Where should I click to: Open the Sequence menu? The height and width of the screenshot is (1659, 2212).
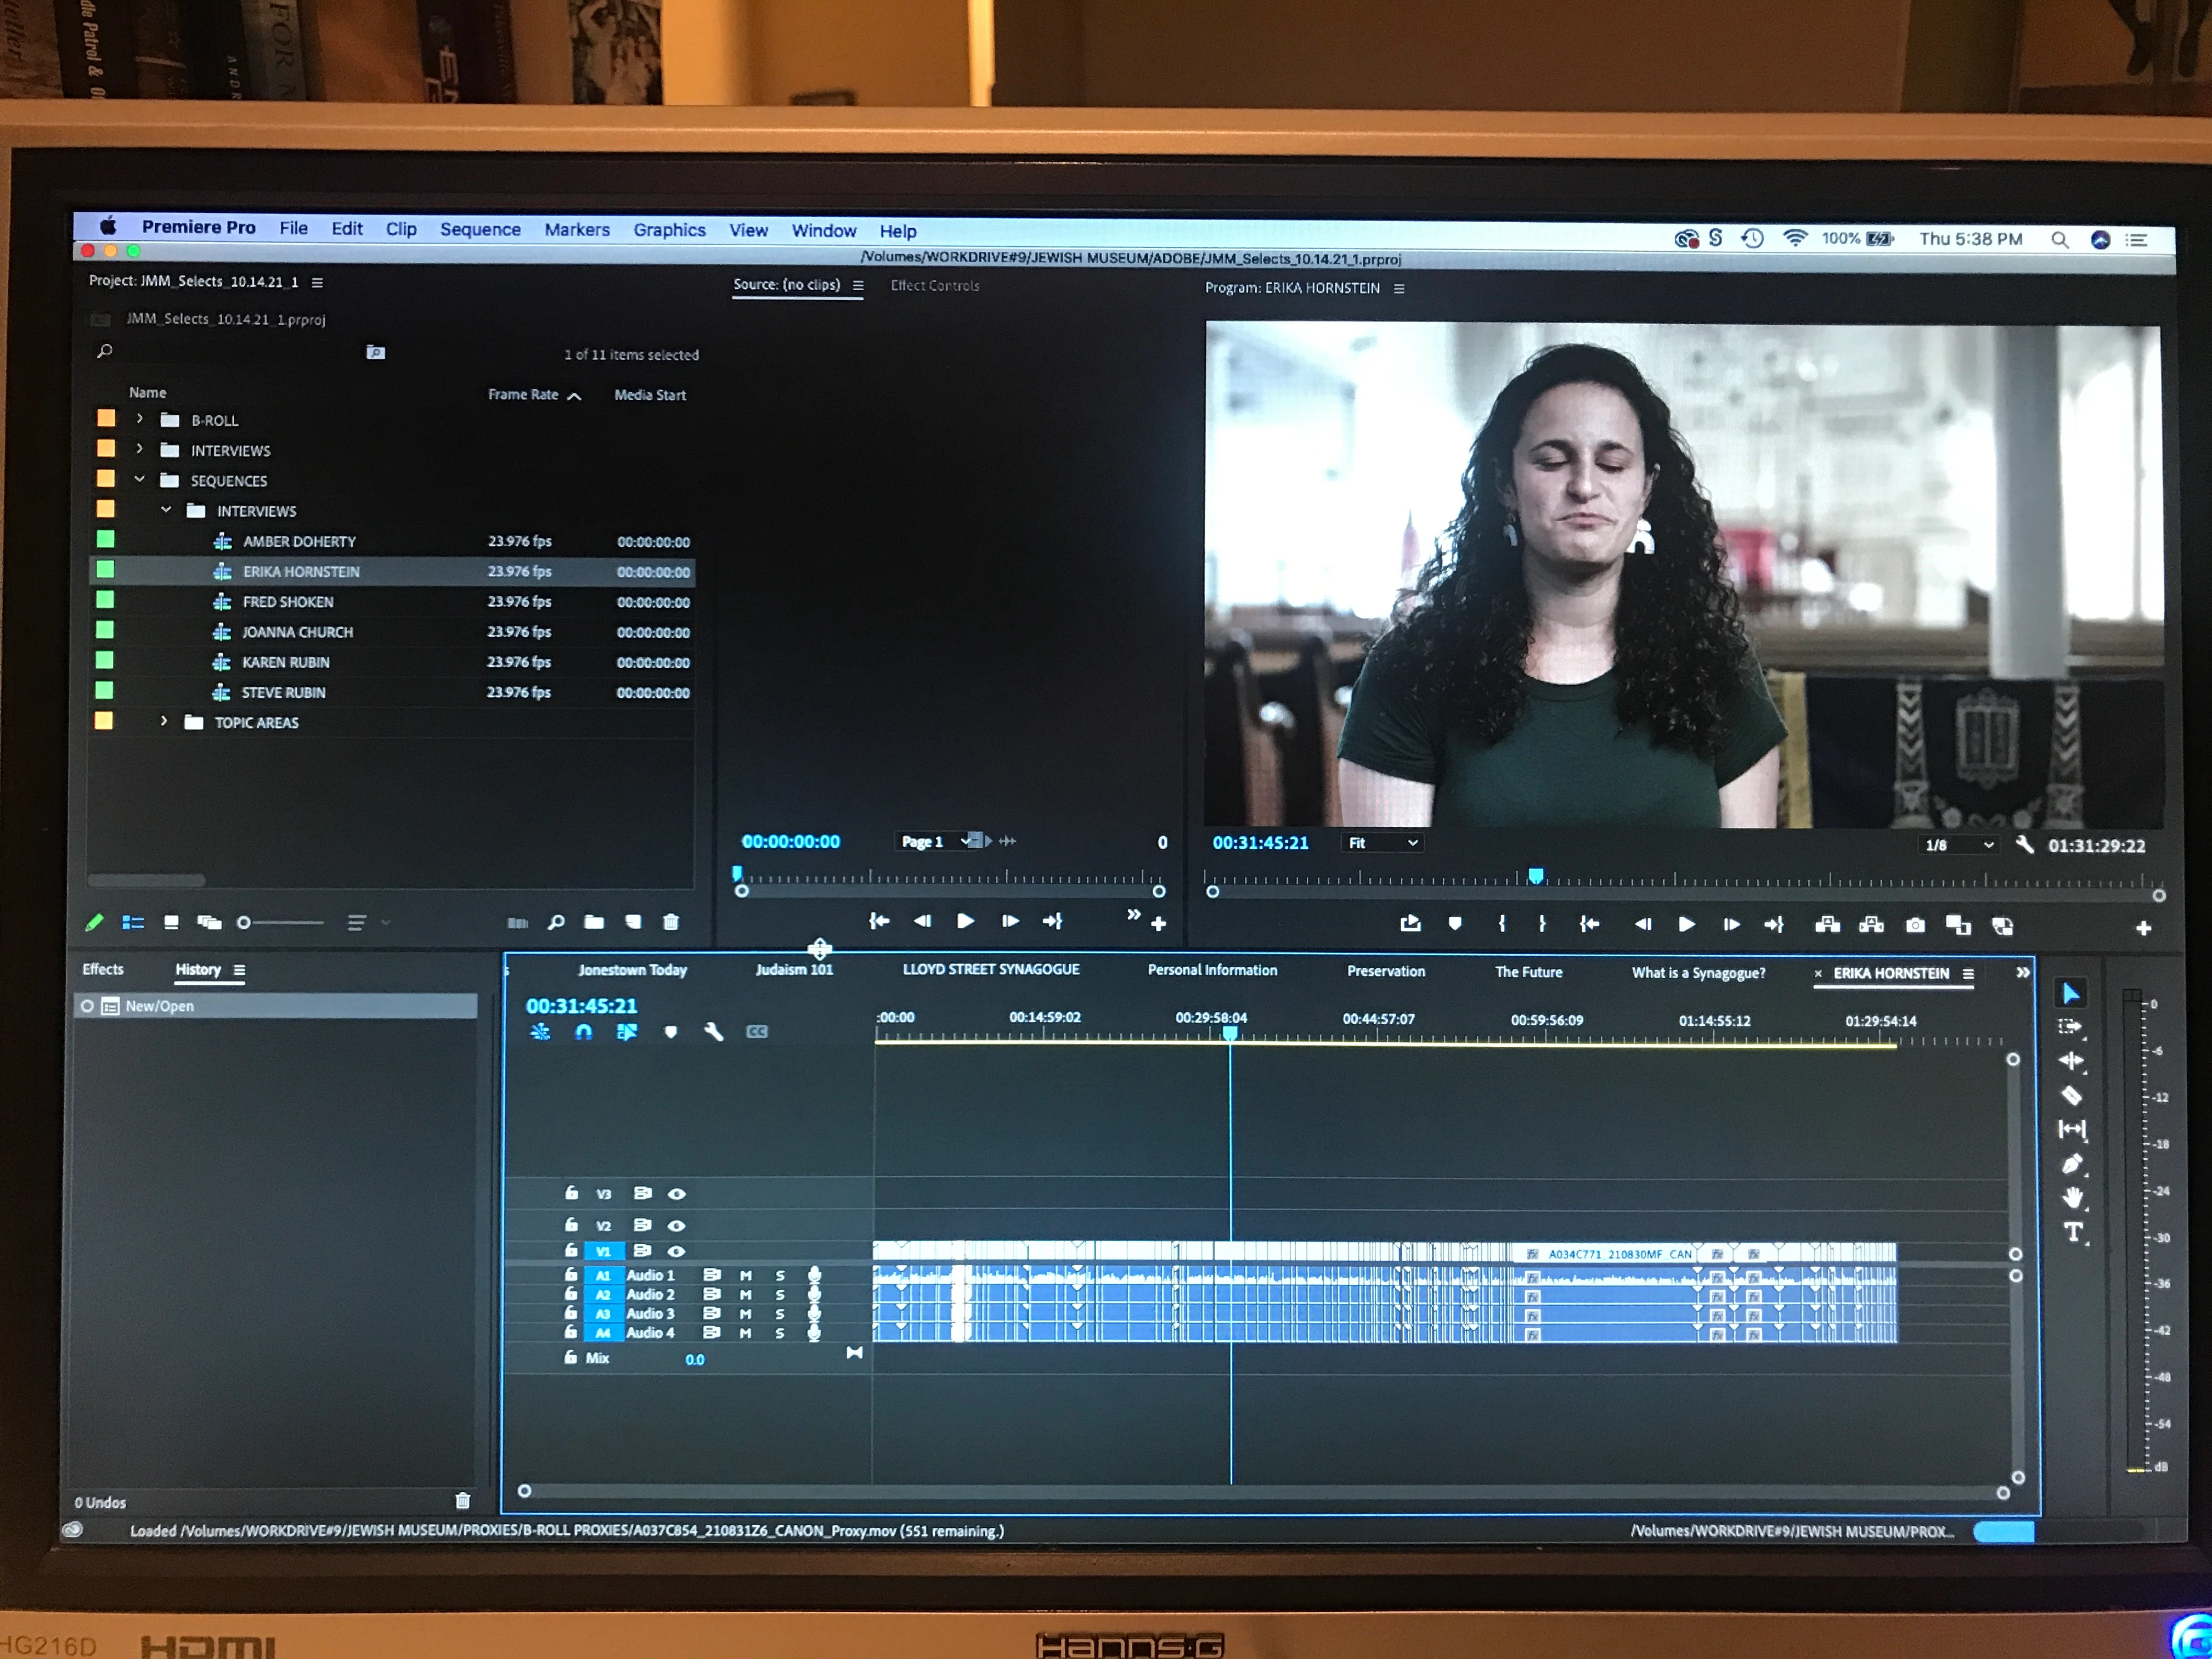(480, 229)
